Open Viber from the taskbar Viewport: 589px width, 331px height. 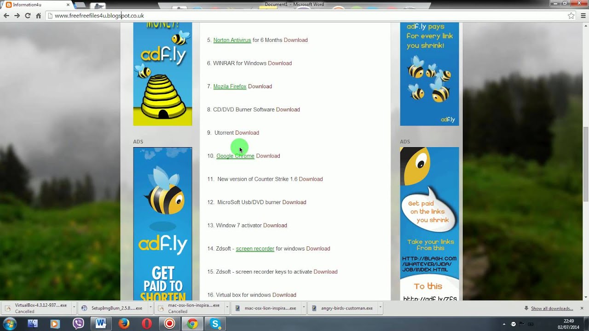coord(78,324)
